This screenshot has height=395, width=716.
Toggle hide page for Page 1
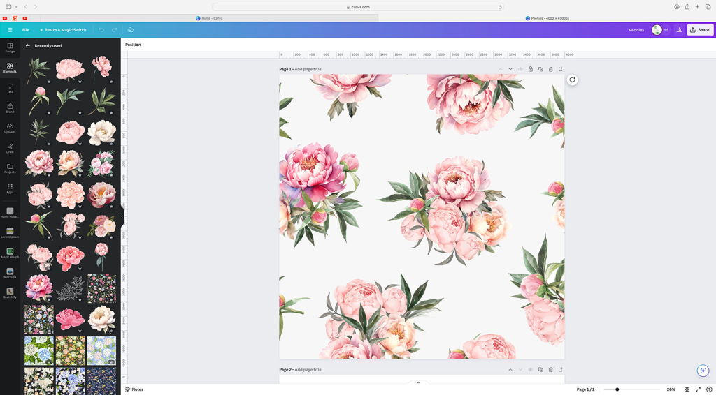(520, 69)
